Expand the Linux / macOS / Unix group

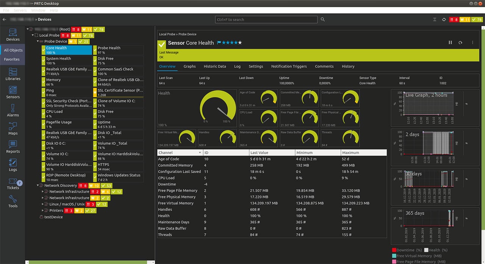point(43,204)
